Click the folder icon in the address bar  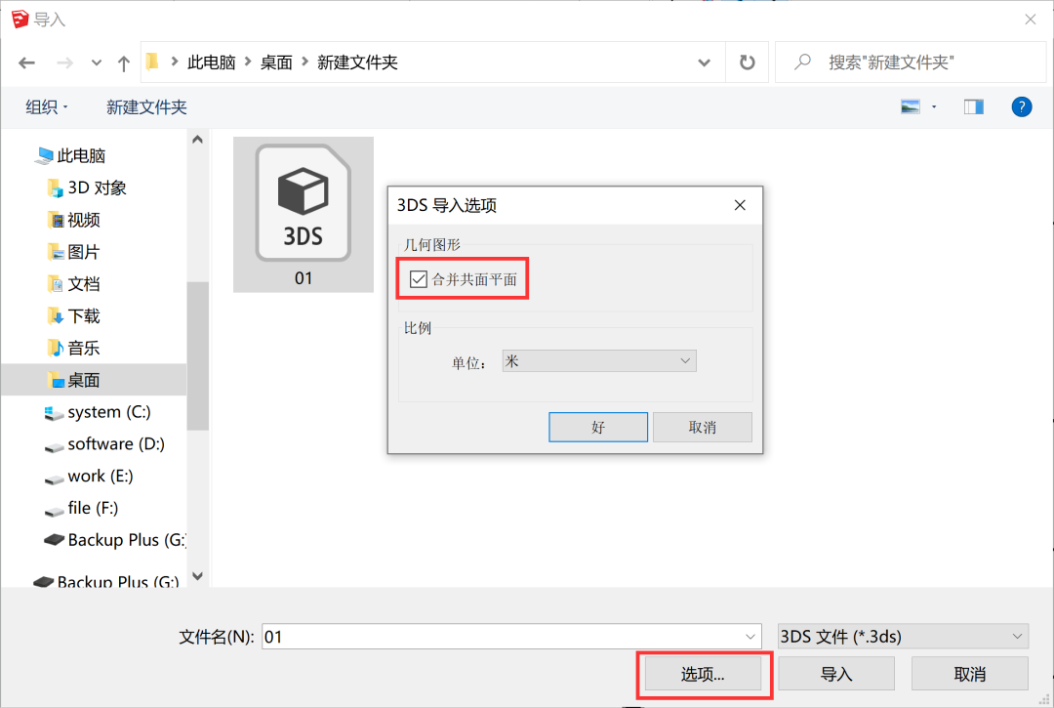click(152, 62)
